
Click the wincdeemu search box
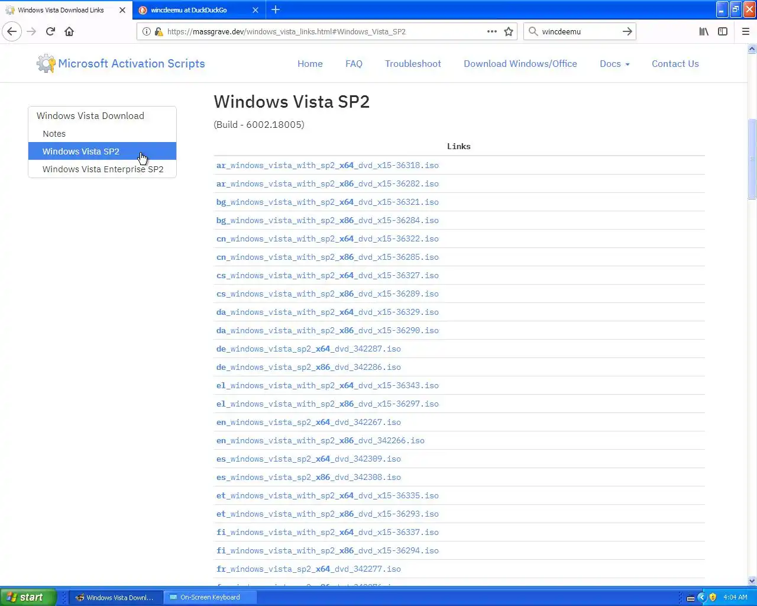580,31
